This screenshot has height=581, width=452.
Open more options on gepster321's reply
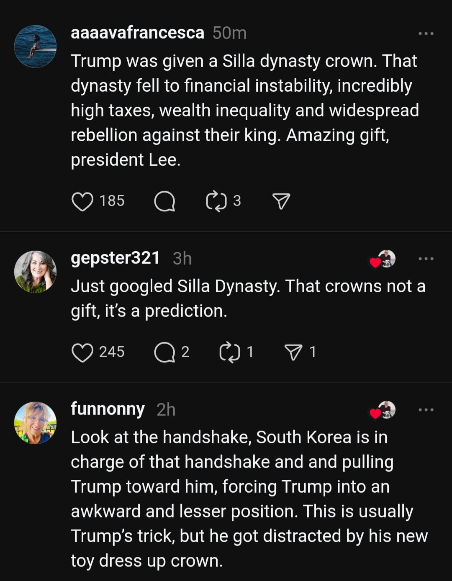(426, 259)
